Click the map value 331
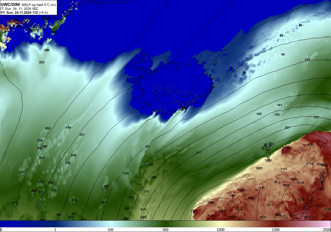331x232 pixels. coord(22,172)
